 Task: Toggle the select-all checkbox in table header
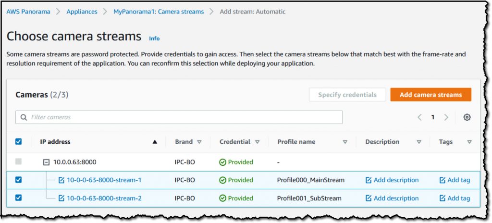click(19, 142)
